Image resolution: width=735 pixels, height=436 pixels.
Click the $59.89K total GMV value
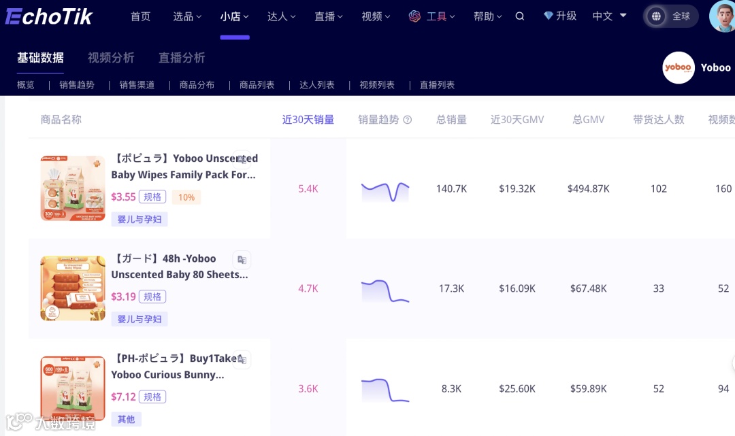click(588, 388)
